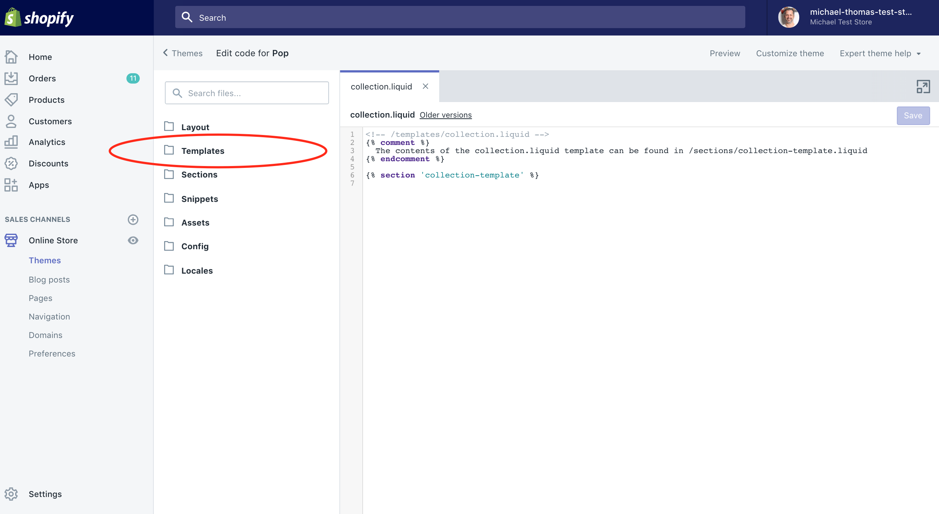This screenshot has width=939, height=514.
Task: Click the Settings gear icon
Action: (11, 494)
